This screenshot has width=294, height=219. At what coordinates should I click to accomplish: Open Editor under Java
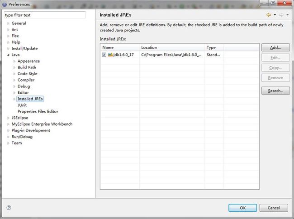(x=23, y=92)
